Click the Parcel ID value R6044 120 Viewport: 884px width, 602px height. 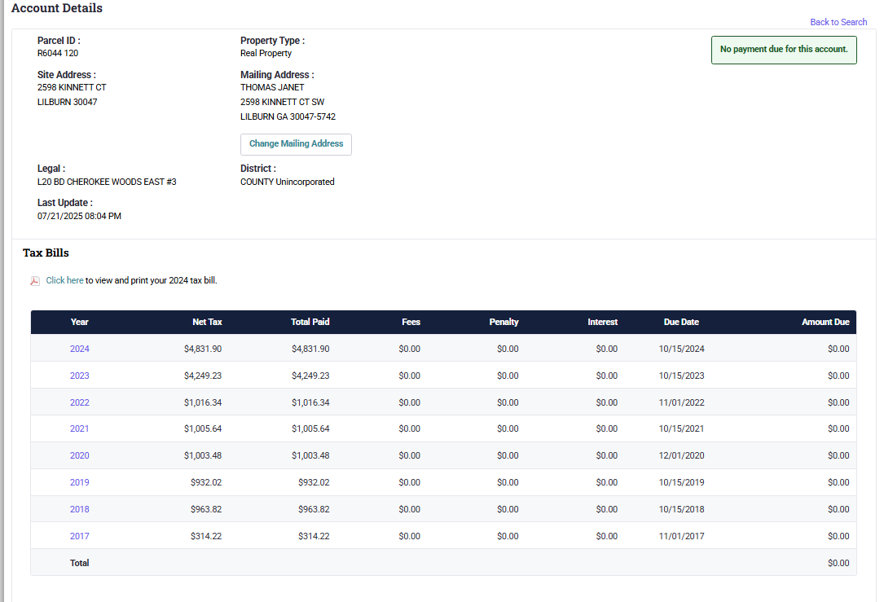pyautogui.click(x=58, y=54)
